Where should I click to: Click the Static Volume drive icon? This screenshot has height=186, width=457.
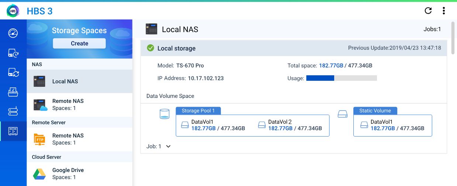pyautogui.click(x=343, y=114)
